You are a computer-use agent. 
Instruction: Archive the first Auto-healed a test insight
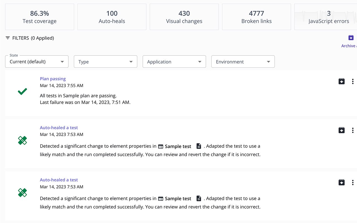pyautogui.click(x=341, y=130)
